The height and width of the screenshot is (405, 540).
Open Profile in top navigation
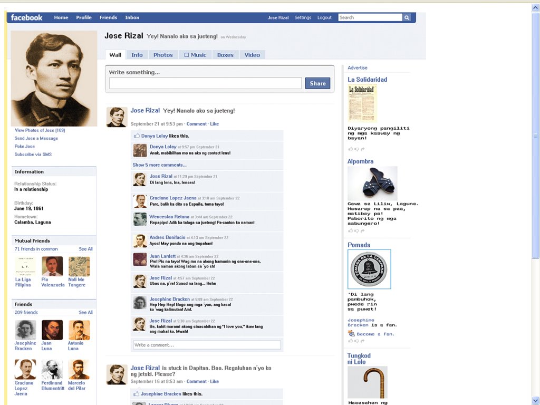[x=84, y=17]
